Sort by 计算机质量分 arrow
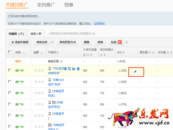Viewport: 173px width, 130px height. tap(91, 55)
